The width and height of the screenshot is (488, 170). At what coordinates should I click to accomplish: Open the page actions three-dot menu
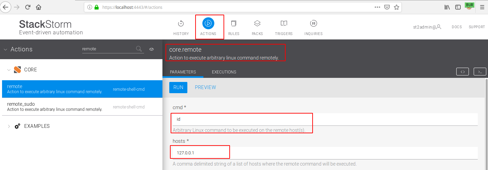(377, 7)
